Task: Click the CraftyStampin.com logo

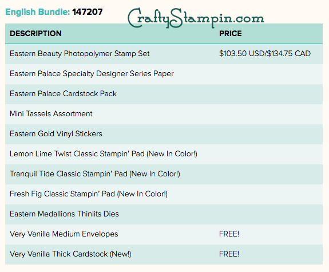Action: (196, 18)
